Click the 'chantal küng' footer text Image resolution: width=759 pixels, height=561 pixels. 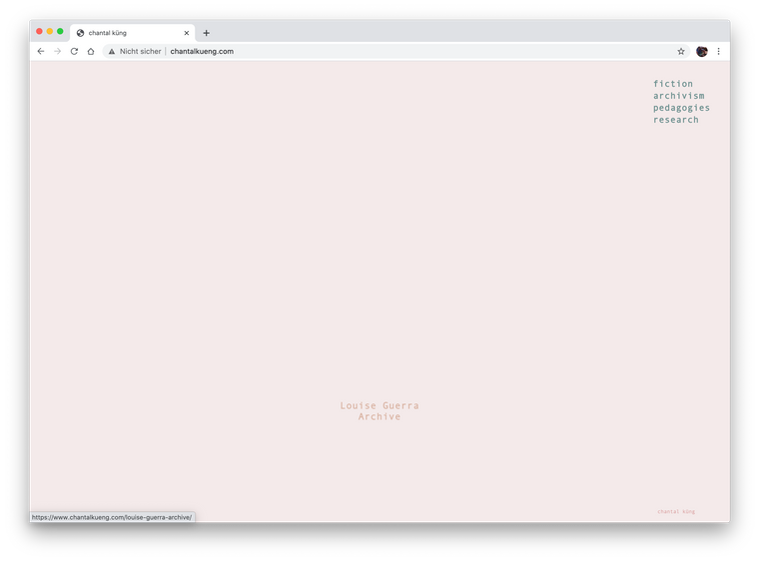pyautogui.click(x=676, y=511)
